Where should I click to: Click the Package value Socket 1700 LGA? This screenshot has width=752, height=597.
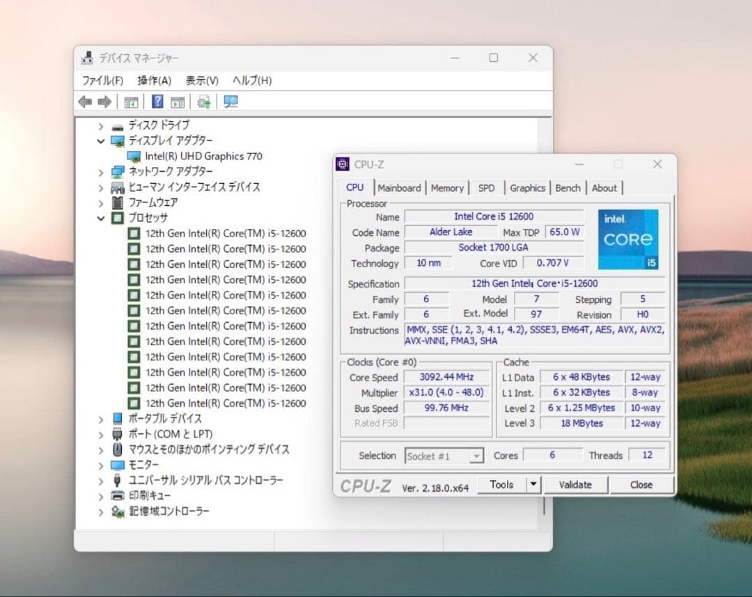click(494, 247)
